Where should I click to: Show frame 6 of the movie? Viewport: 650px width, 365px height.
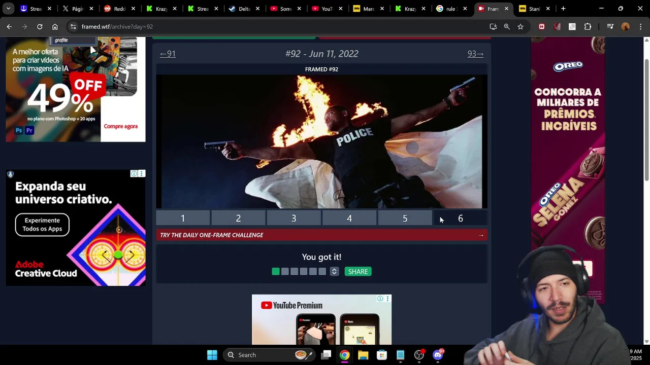click(460, 218)
